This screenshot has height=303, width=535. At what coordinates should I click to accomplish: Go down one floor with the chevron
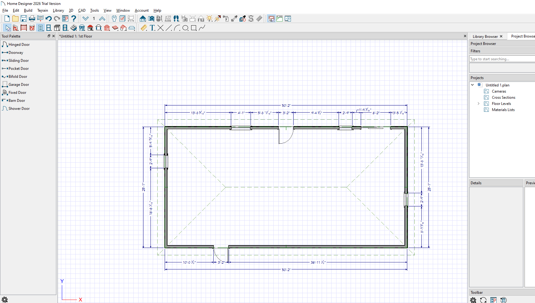pos(86,19)
